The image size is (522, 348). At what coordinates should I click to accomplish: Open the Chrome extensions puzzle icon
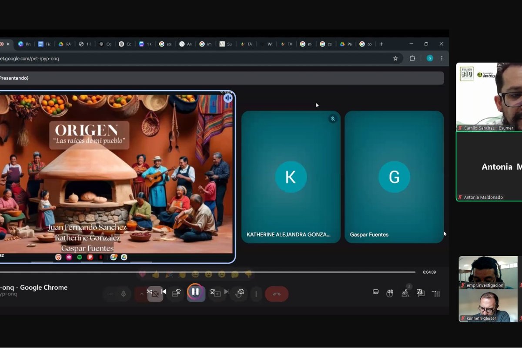click(x=412, y=58)
